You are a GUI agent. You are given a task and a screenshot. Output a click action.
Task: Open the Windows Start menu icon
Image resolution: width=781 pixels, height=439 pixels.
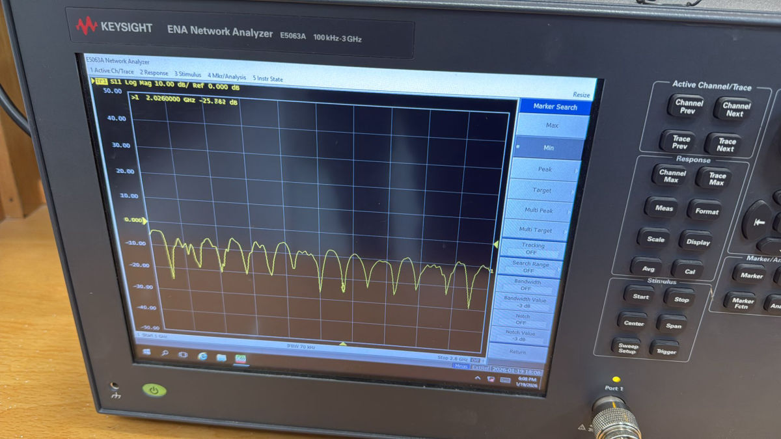[146, 352]
